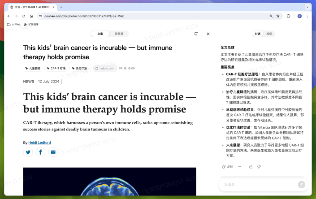Screen dimensions: 316x199
Task: Share article on Twitter
Action: [x=28, y=152]
